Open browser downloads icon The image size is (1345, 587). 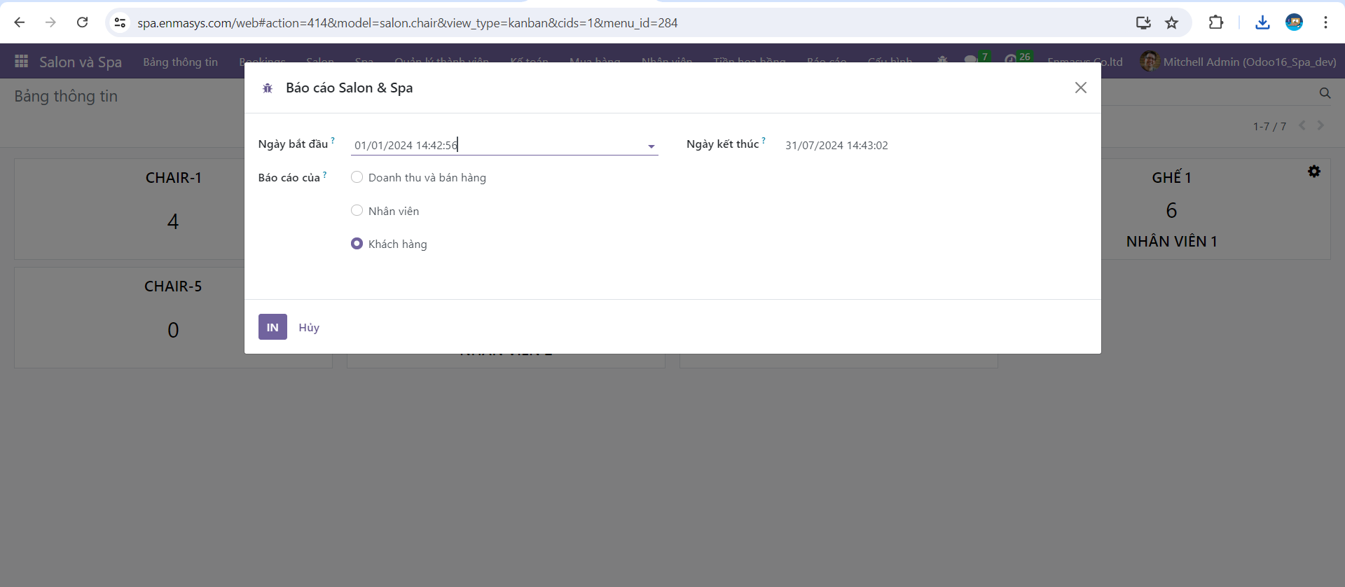click(x=1262, y=23)
